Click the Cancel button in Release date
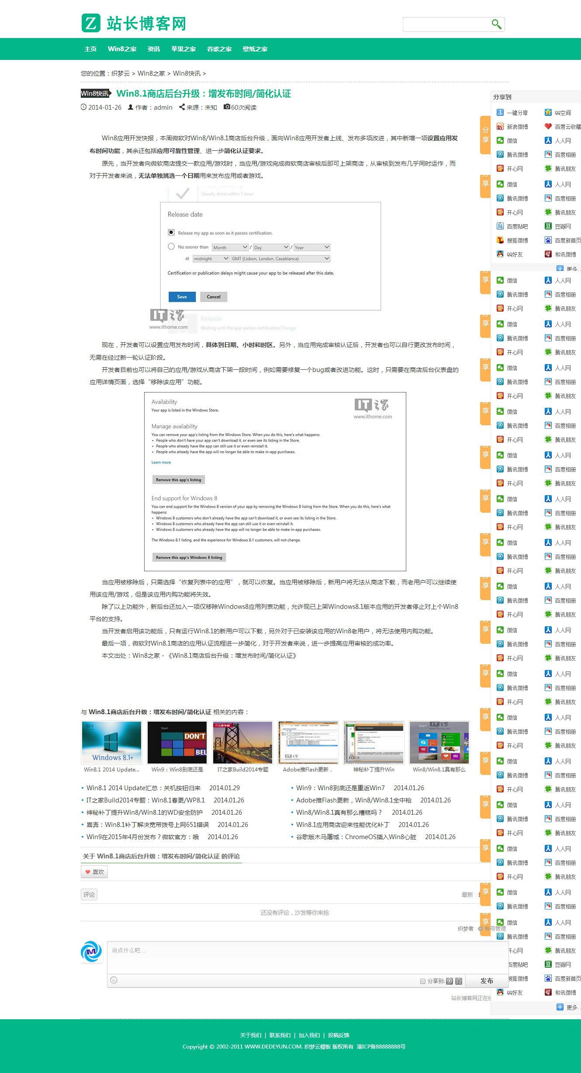Image resolution: width=581 pixels, height=1073 pixels. tap(214, 297)
